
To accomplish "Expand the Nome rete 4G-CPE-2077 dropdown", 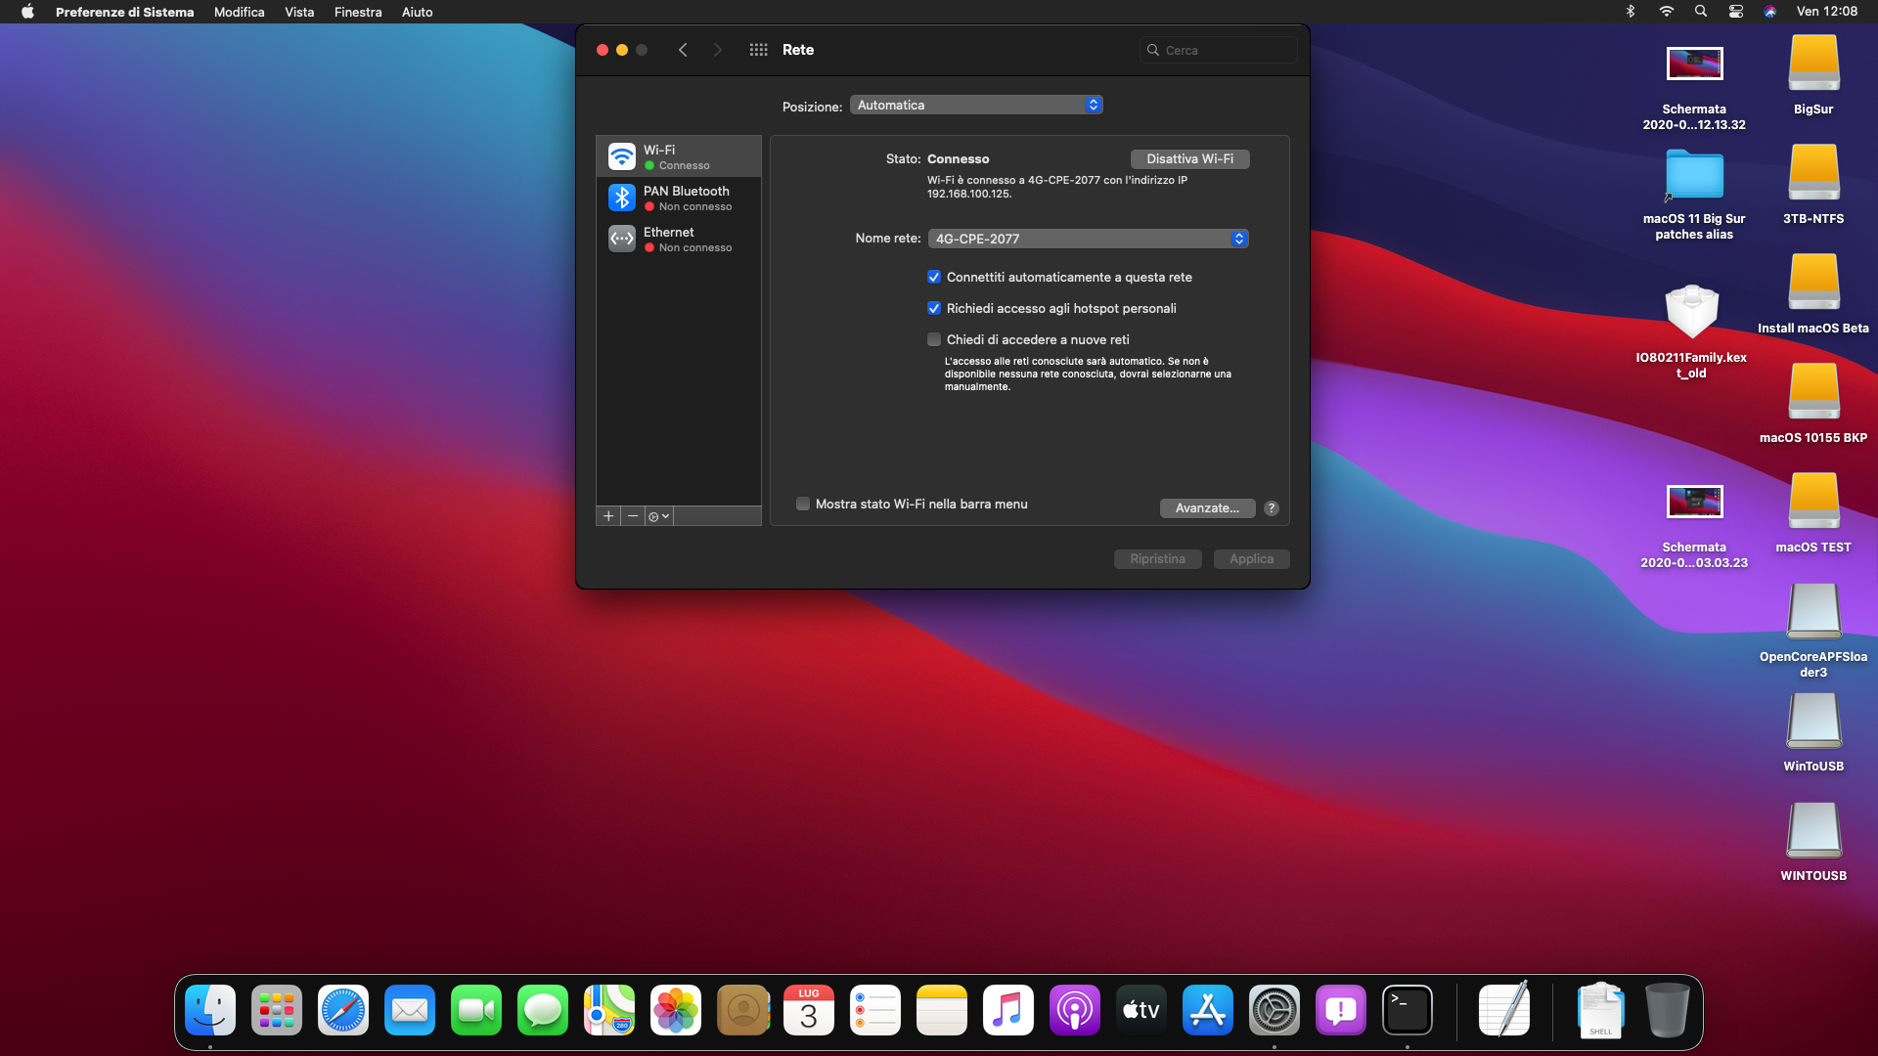I will [1088, 239].
